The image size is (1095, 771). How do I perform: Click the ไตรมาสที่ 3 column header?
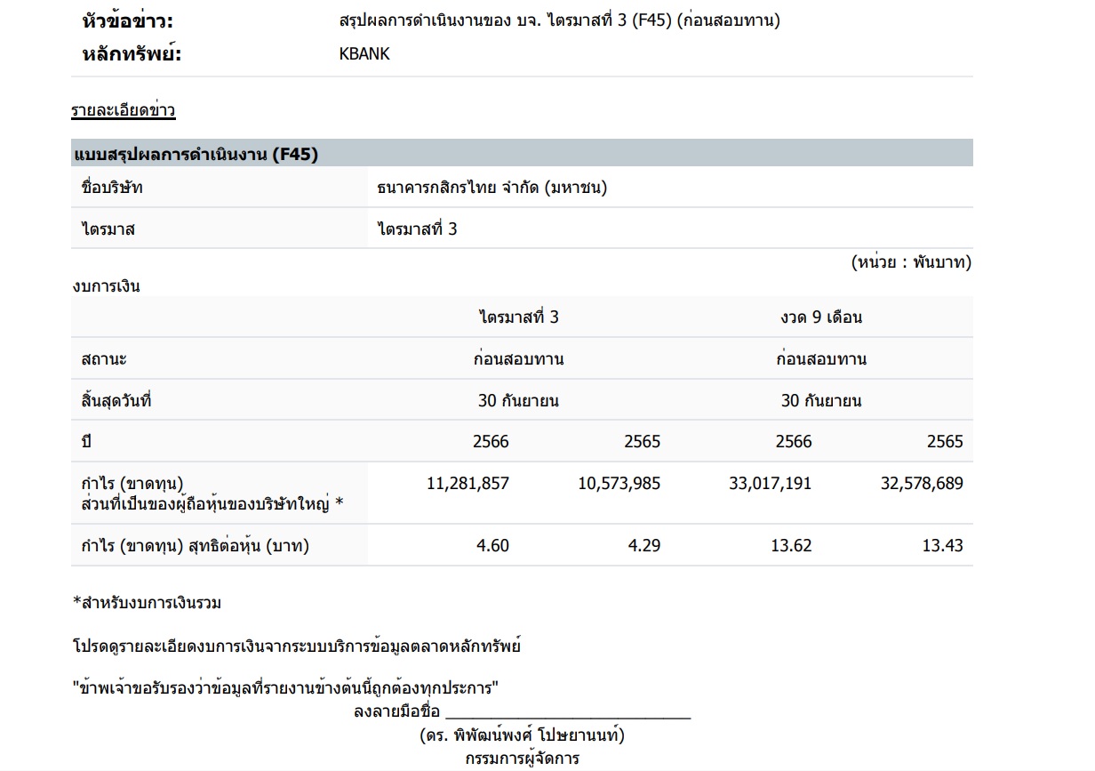coord(519,317)
